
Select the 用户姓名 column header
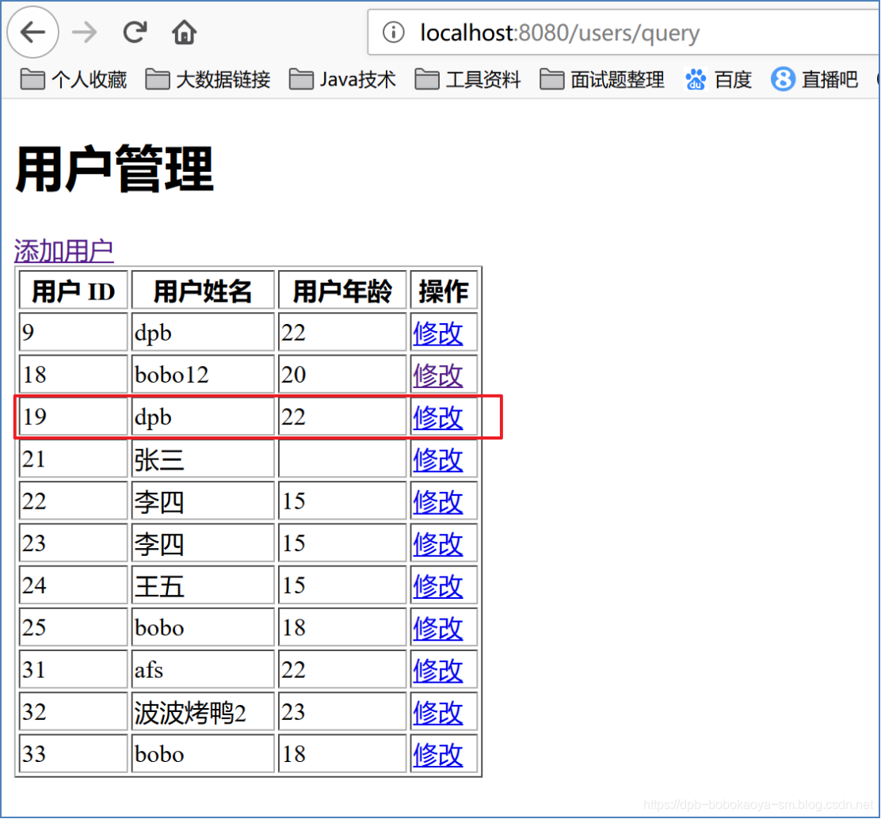203,291
